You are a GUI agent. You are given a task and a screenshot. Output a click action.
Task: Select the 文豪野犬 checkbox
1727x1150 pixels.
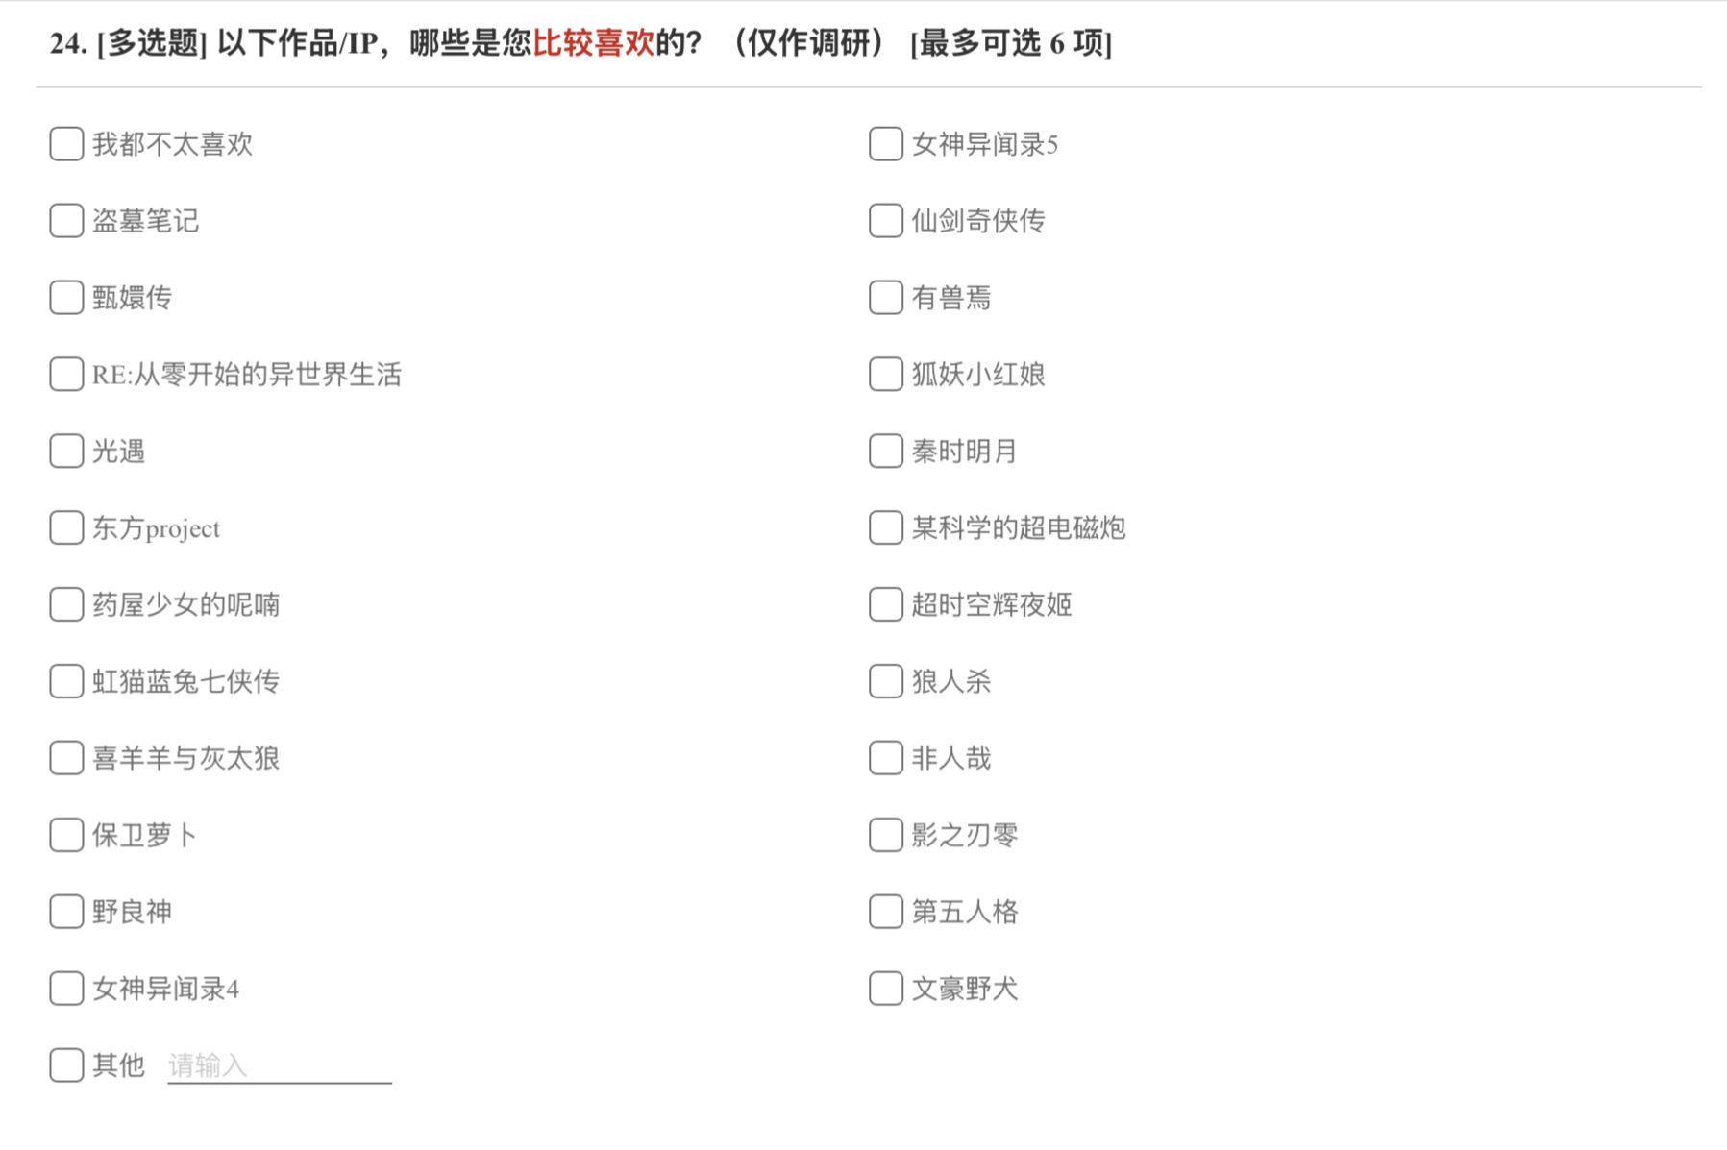click(x=886, y=989)
